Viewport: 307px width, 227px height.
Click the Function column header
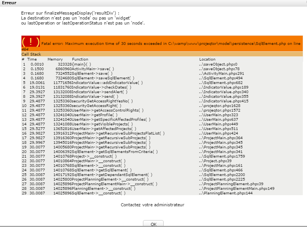80,59
